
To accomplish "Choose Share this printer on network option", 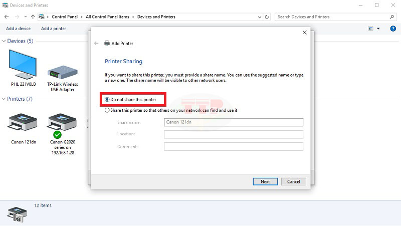I will coord(107,110).
